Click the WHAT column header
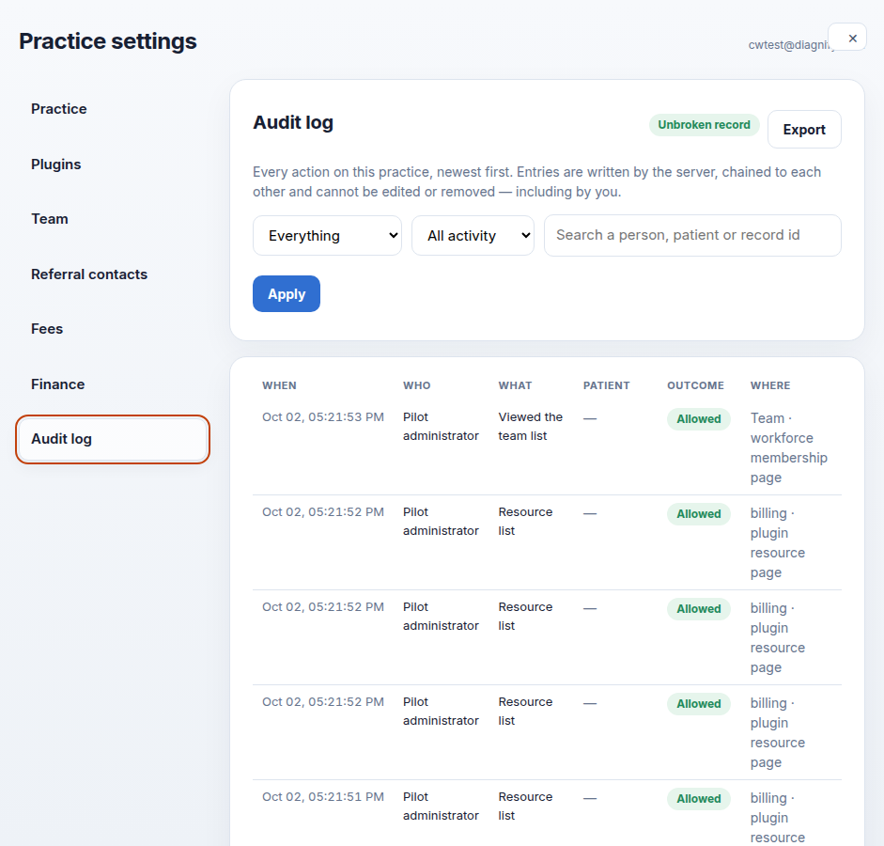The image size is (884, 846). [x=515, y=385]
